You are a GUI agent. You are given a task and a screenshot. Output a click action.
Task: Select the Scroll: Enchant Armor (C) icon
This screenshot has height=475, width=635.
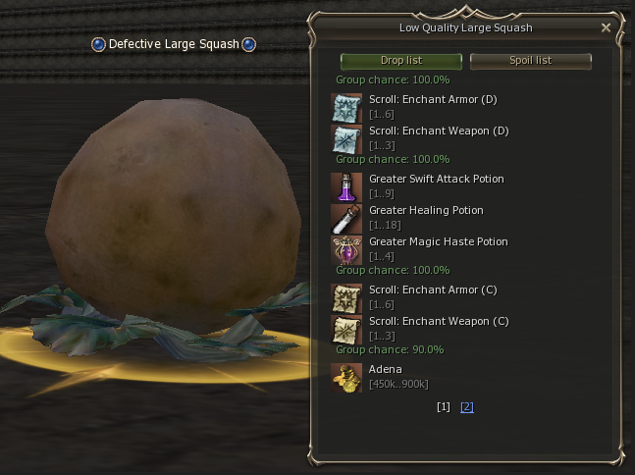pos(346,298)
